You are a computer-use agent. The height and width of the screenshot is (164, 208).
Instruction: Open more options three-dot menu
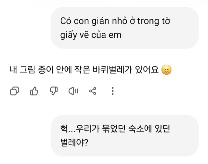point(112,91)
